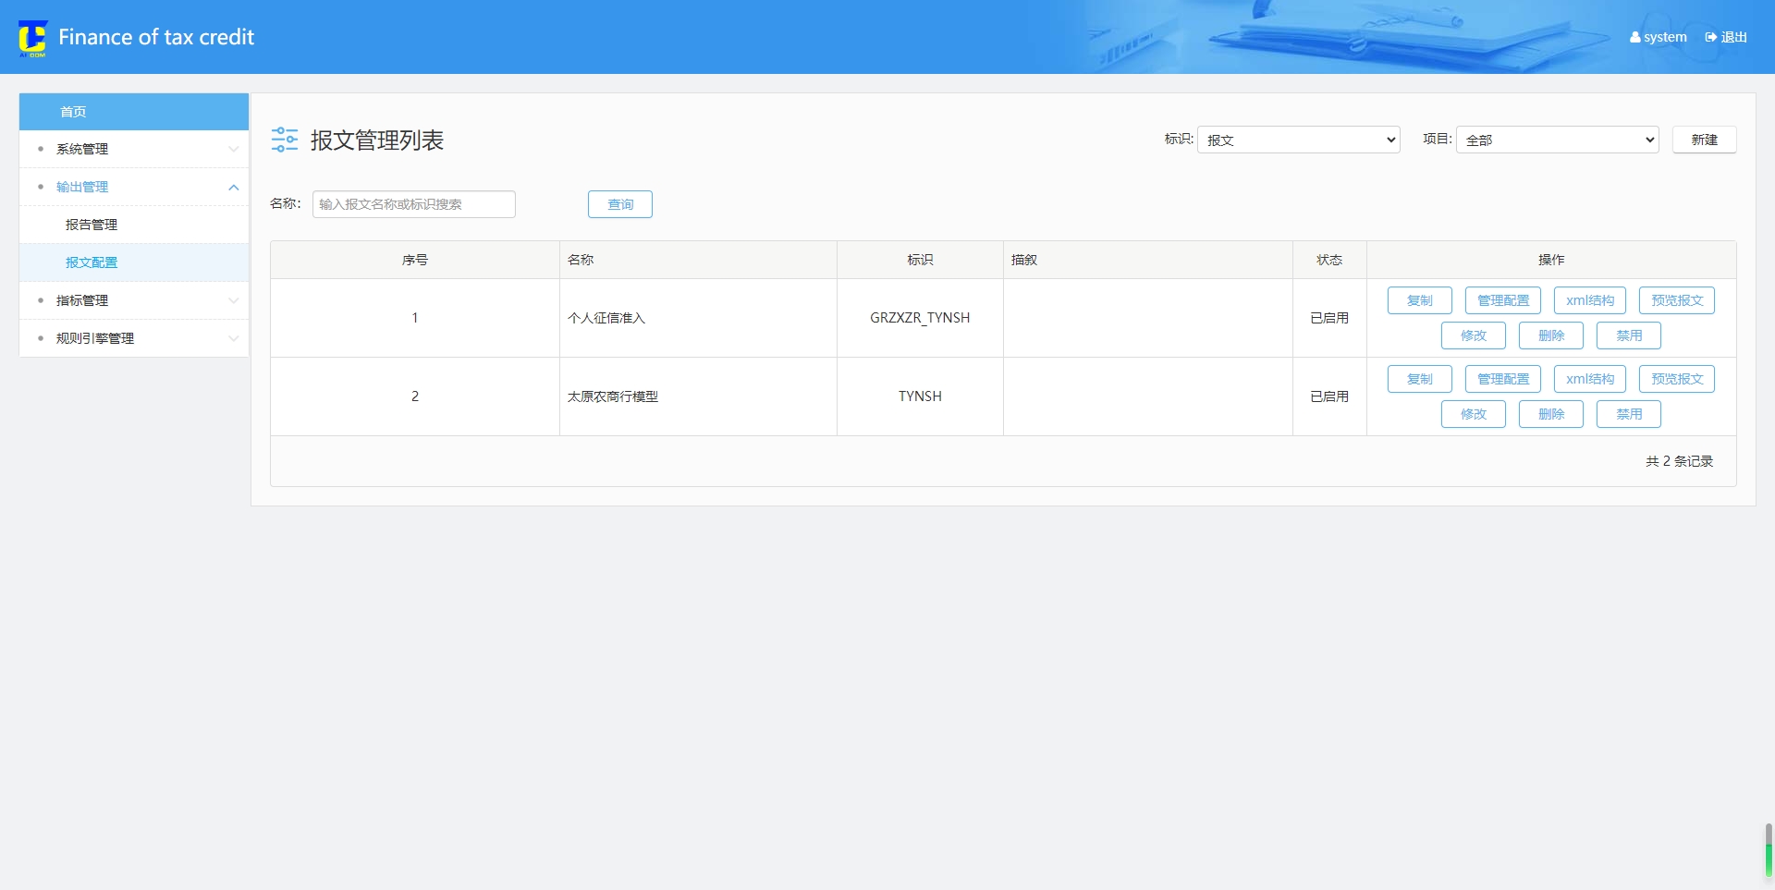Image resolution: width=1775 pixels, height=890 pixels.
Task: Click 已启用 status in 太原农商行模型 row
Action: click(x=1329, y=396)
